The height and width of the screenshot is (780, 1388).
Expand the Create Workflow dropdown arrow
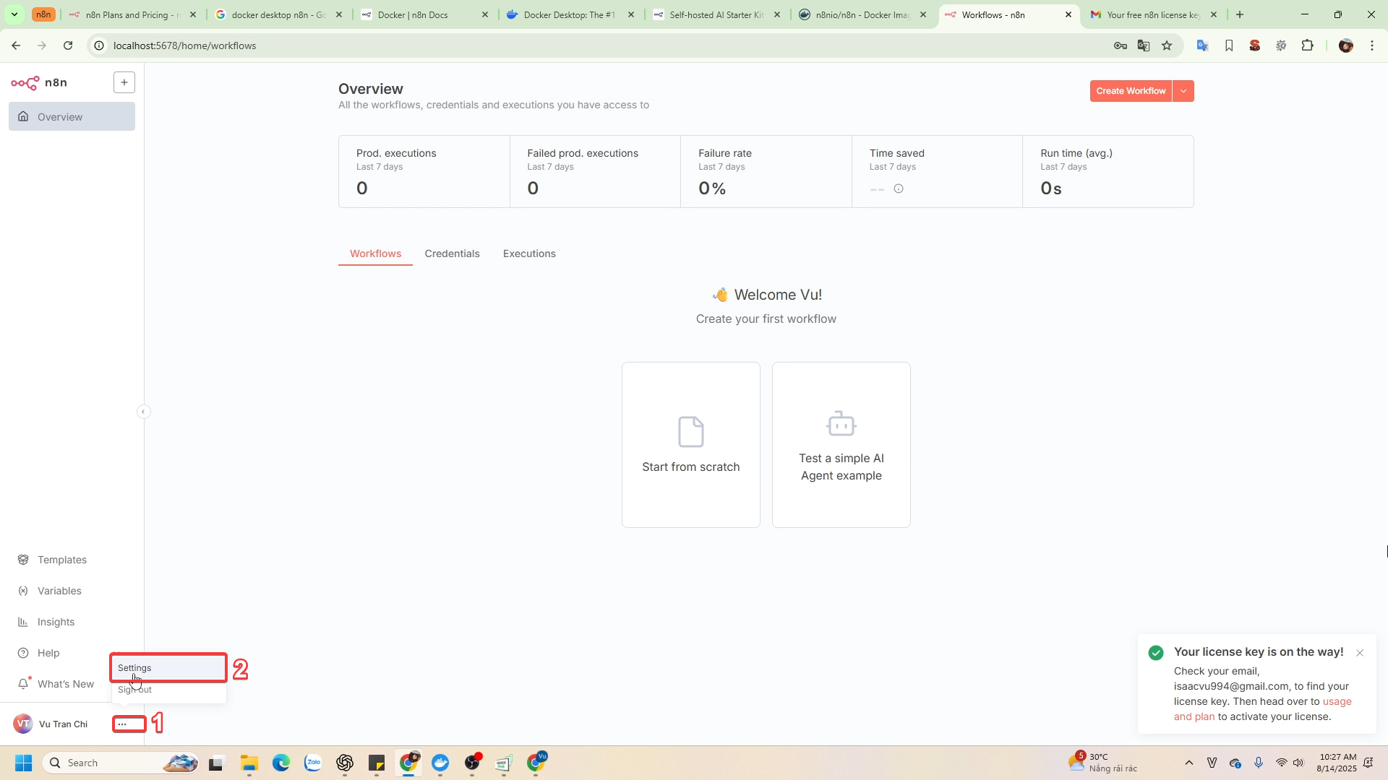coord(1183,91)
